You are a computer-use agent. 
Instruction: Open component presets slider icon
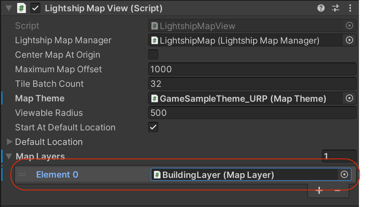click(336, 8)
